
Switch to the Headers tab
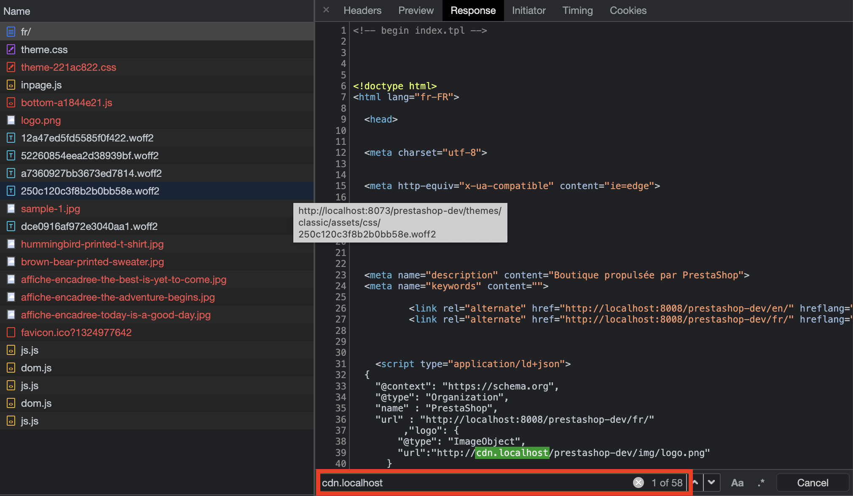coord(362,10)
